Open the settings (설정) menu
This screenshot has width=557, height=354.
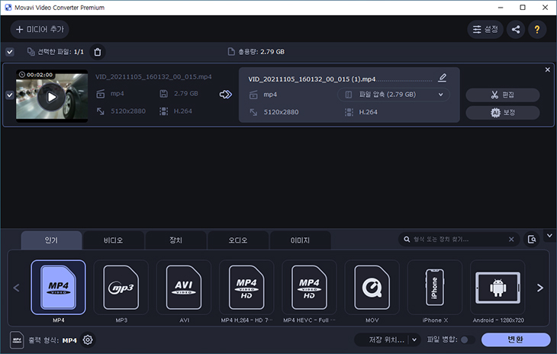pyautogui.click(x=485, y=29)
